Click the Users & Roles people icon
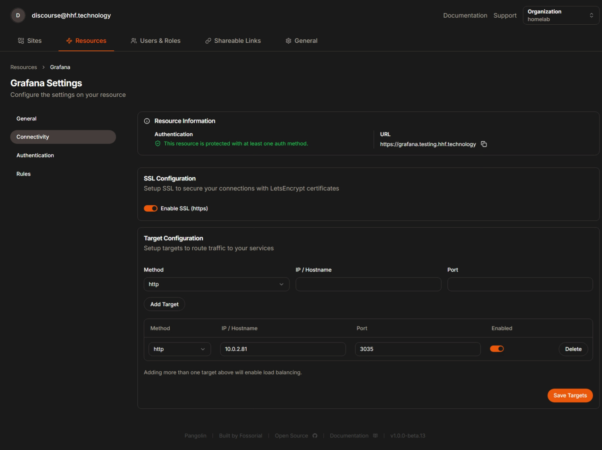The image size is (602, 450). 134,41
